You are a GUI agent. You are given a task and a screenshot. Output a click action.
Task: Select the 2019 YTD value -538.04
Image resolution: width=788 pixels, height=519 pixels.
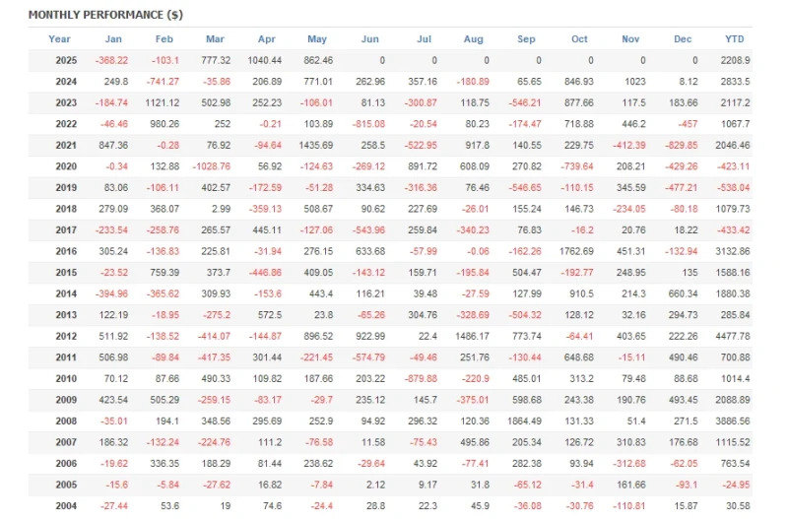(x=734, y=187)
